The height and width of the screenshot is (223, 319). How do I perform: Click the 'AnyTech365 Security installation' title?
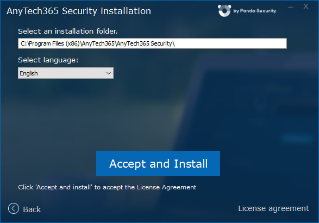(x=79, y=11)
